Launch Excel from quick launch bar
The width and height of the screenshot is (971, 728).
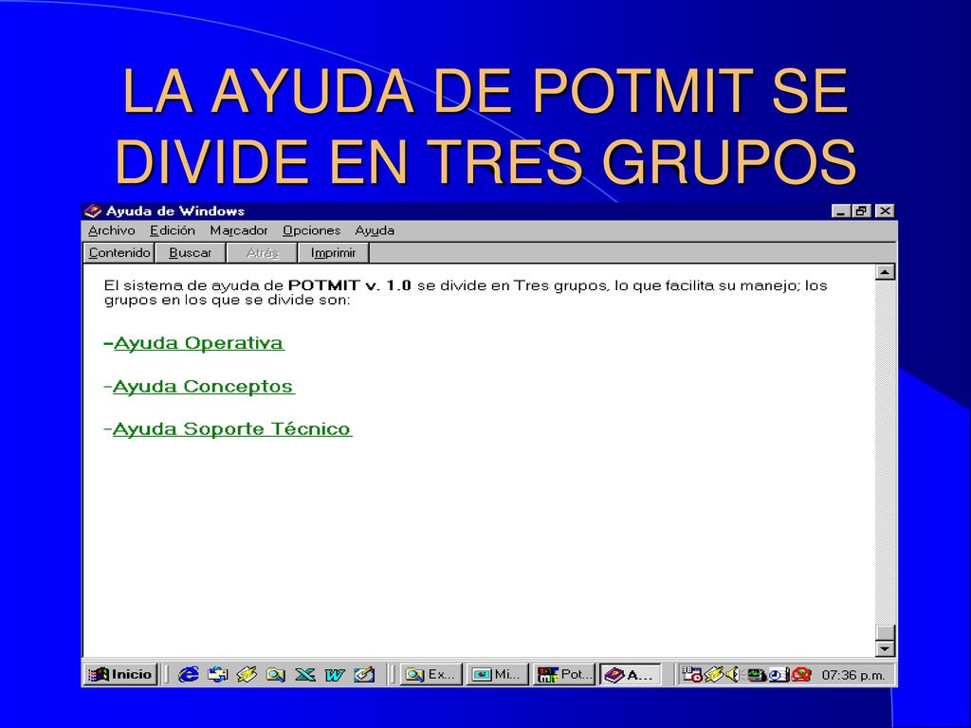[x=304, y=674]
